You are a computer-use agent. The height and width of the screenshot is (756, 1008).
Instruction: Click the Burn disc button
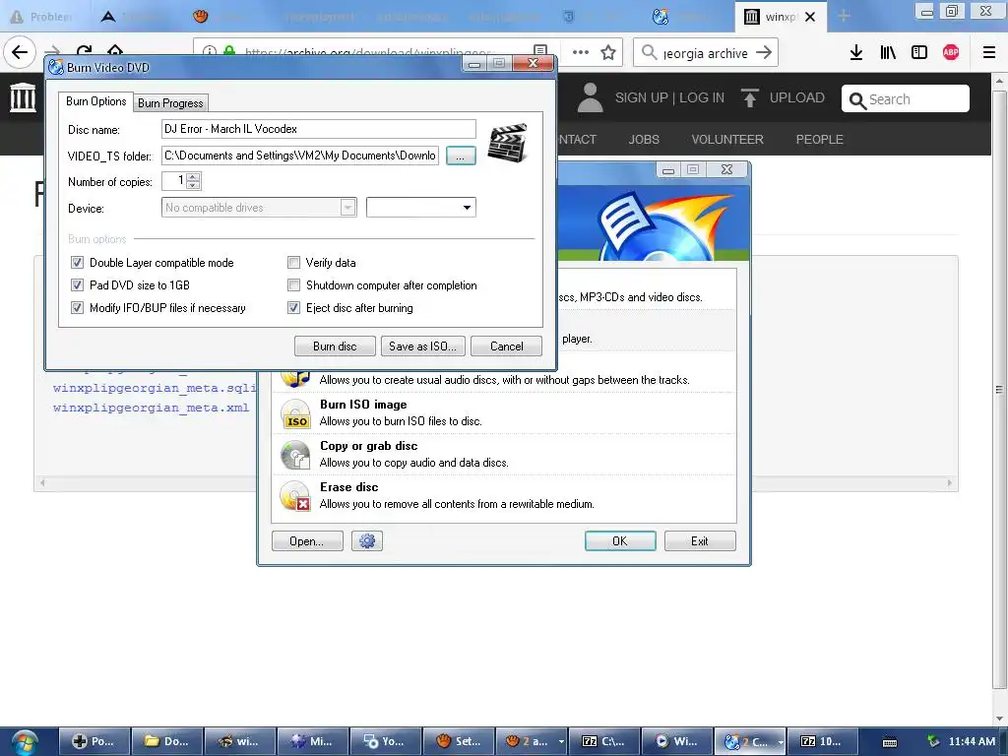click(335, 346)
